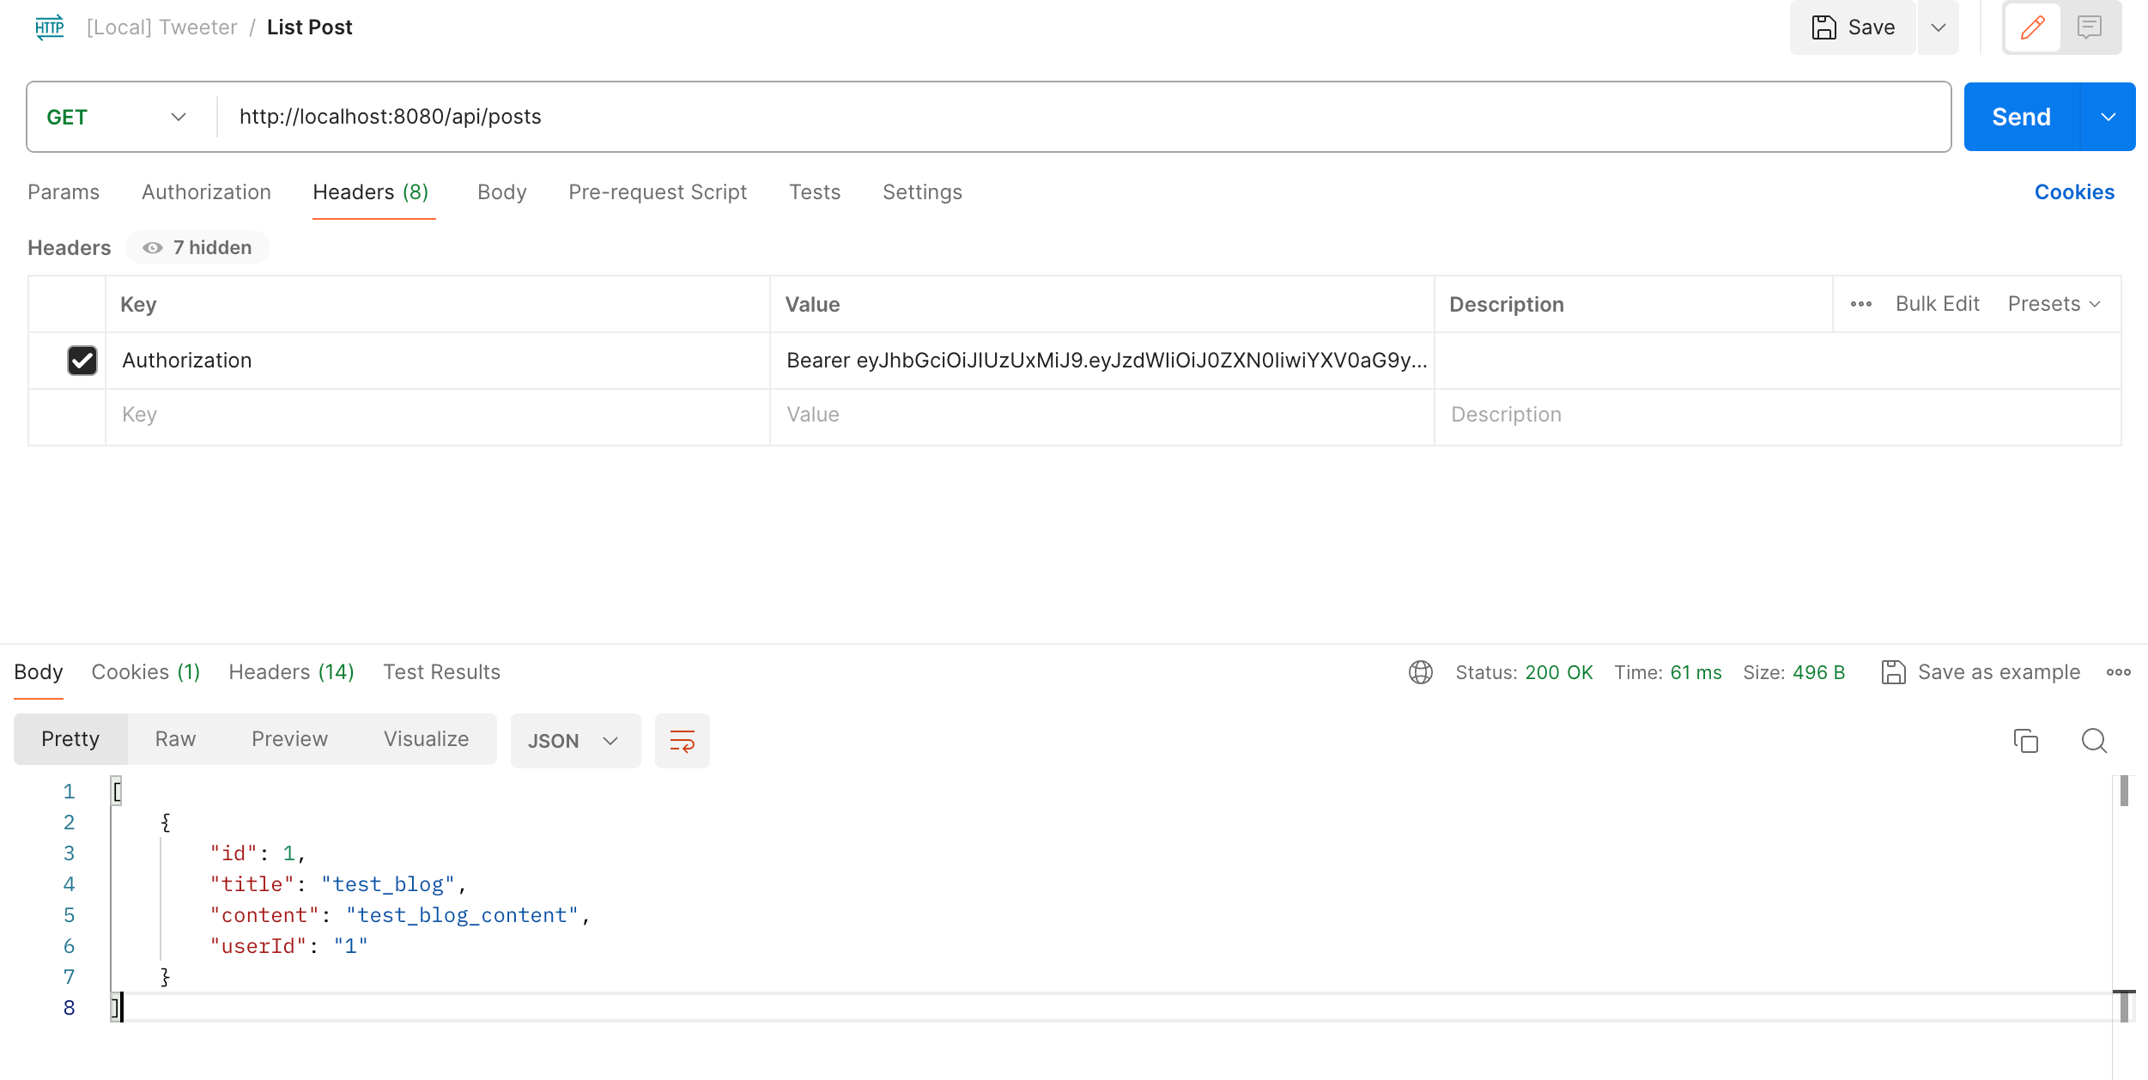Click the pencil edit icon
Viewport: 2148px width, 1080px height.
point(2032,27)
